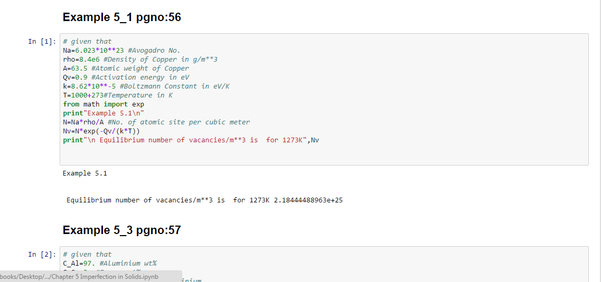
Task: Select the In [2] cell prompt
Action: [40, 255]
